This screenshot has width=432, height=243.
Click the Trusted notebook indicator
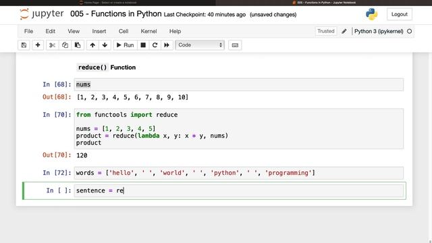tap(325, 31)
